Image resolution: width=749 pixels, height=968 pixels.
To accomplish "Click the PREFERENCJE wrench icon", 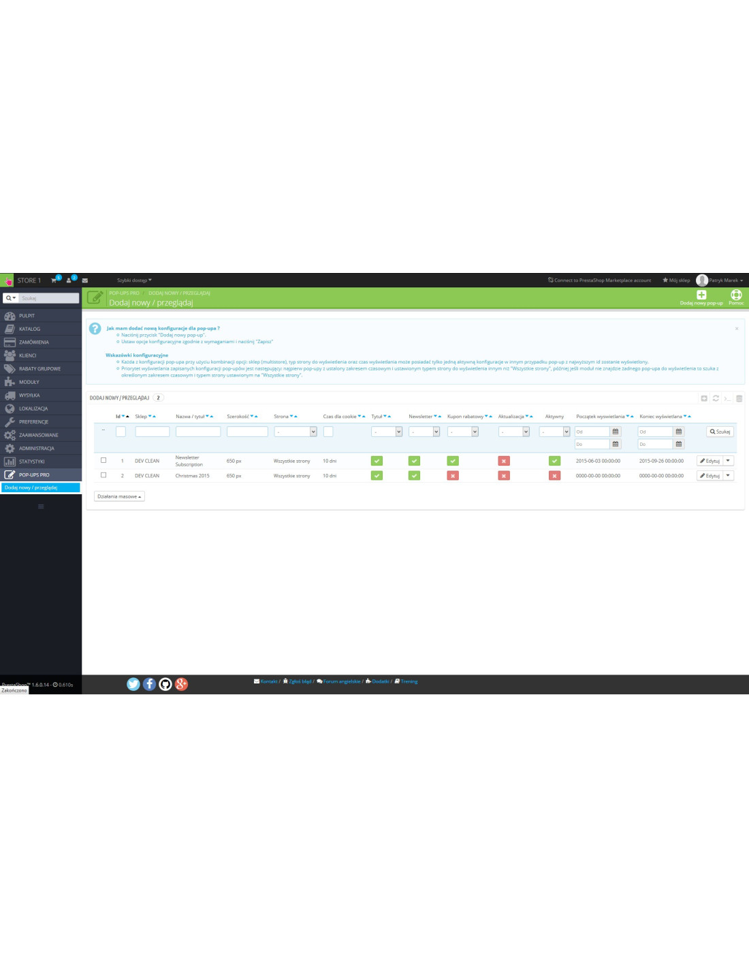I will pyautogui.click(x=10, y=422).
